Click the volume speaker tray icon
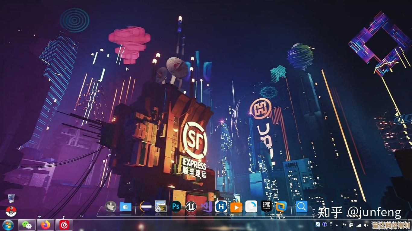 click(366, 225)
